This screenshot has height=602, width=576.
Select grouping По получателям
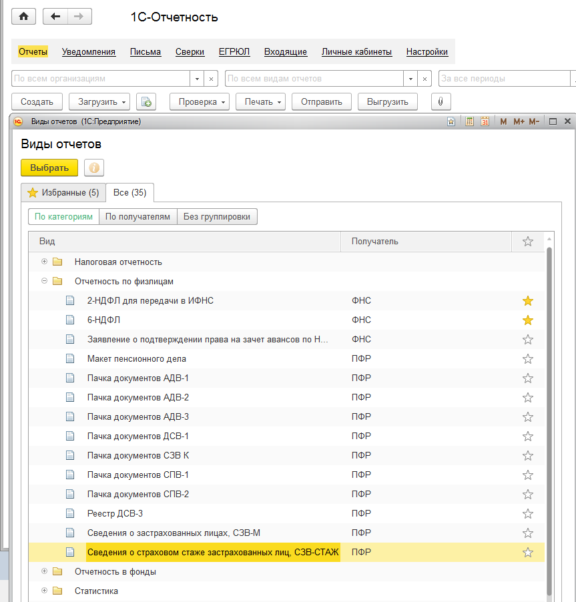click(138, 217)
